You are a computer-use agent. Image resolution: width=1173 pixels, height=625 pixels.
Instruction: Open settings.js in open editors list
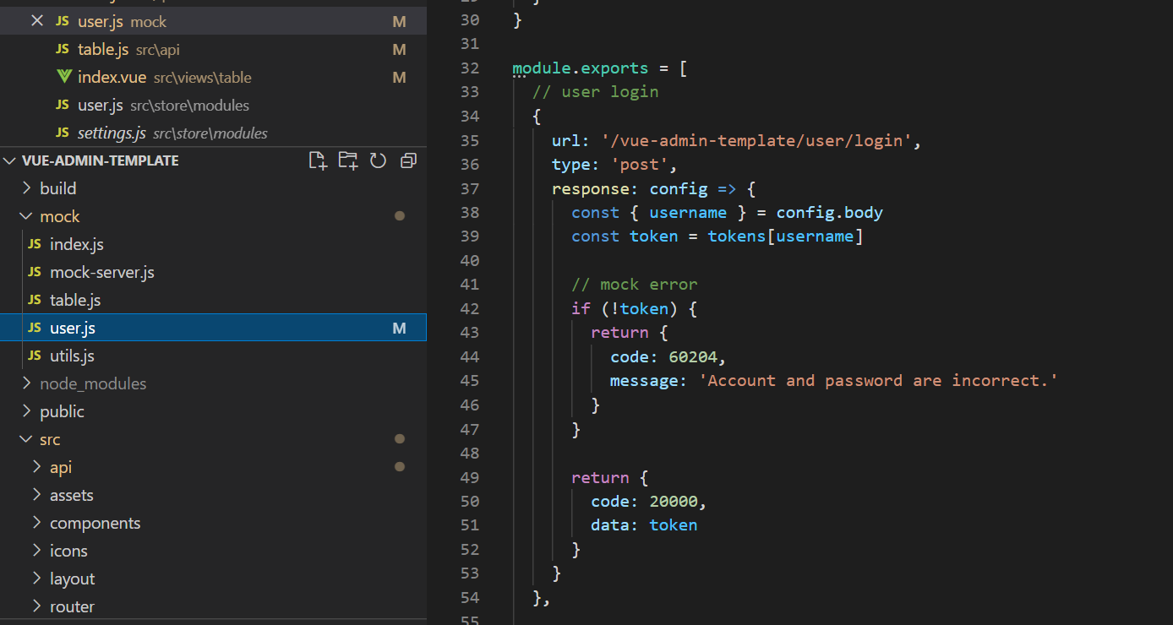[213, 133]
